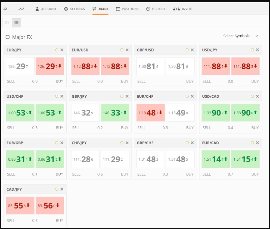Screen dimensions: 270x229
Task: Open the Invite page
Action: 182,9
